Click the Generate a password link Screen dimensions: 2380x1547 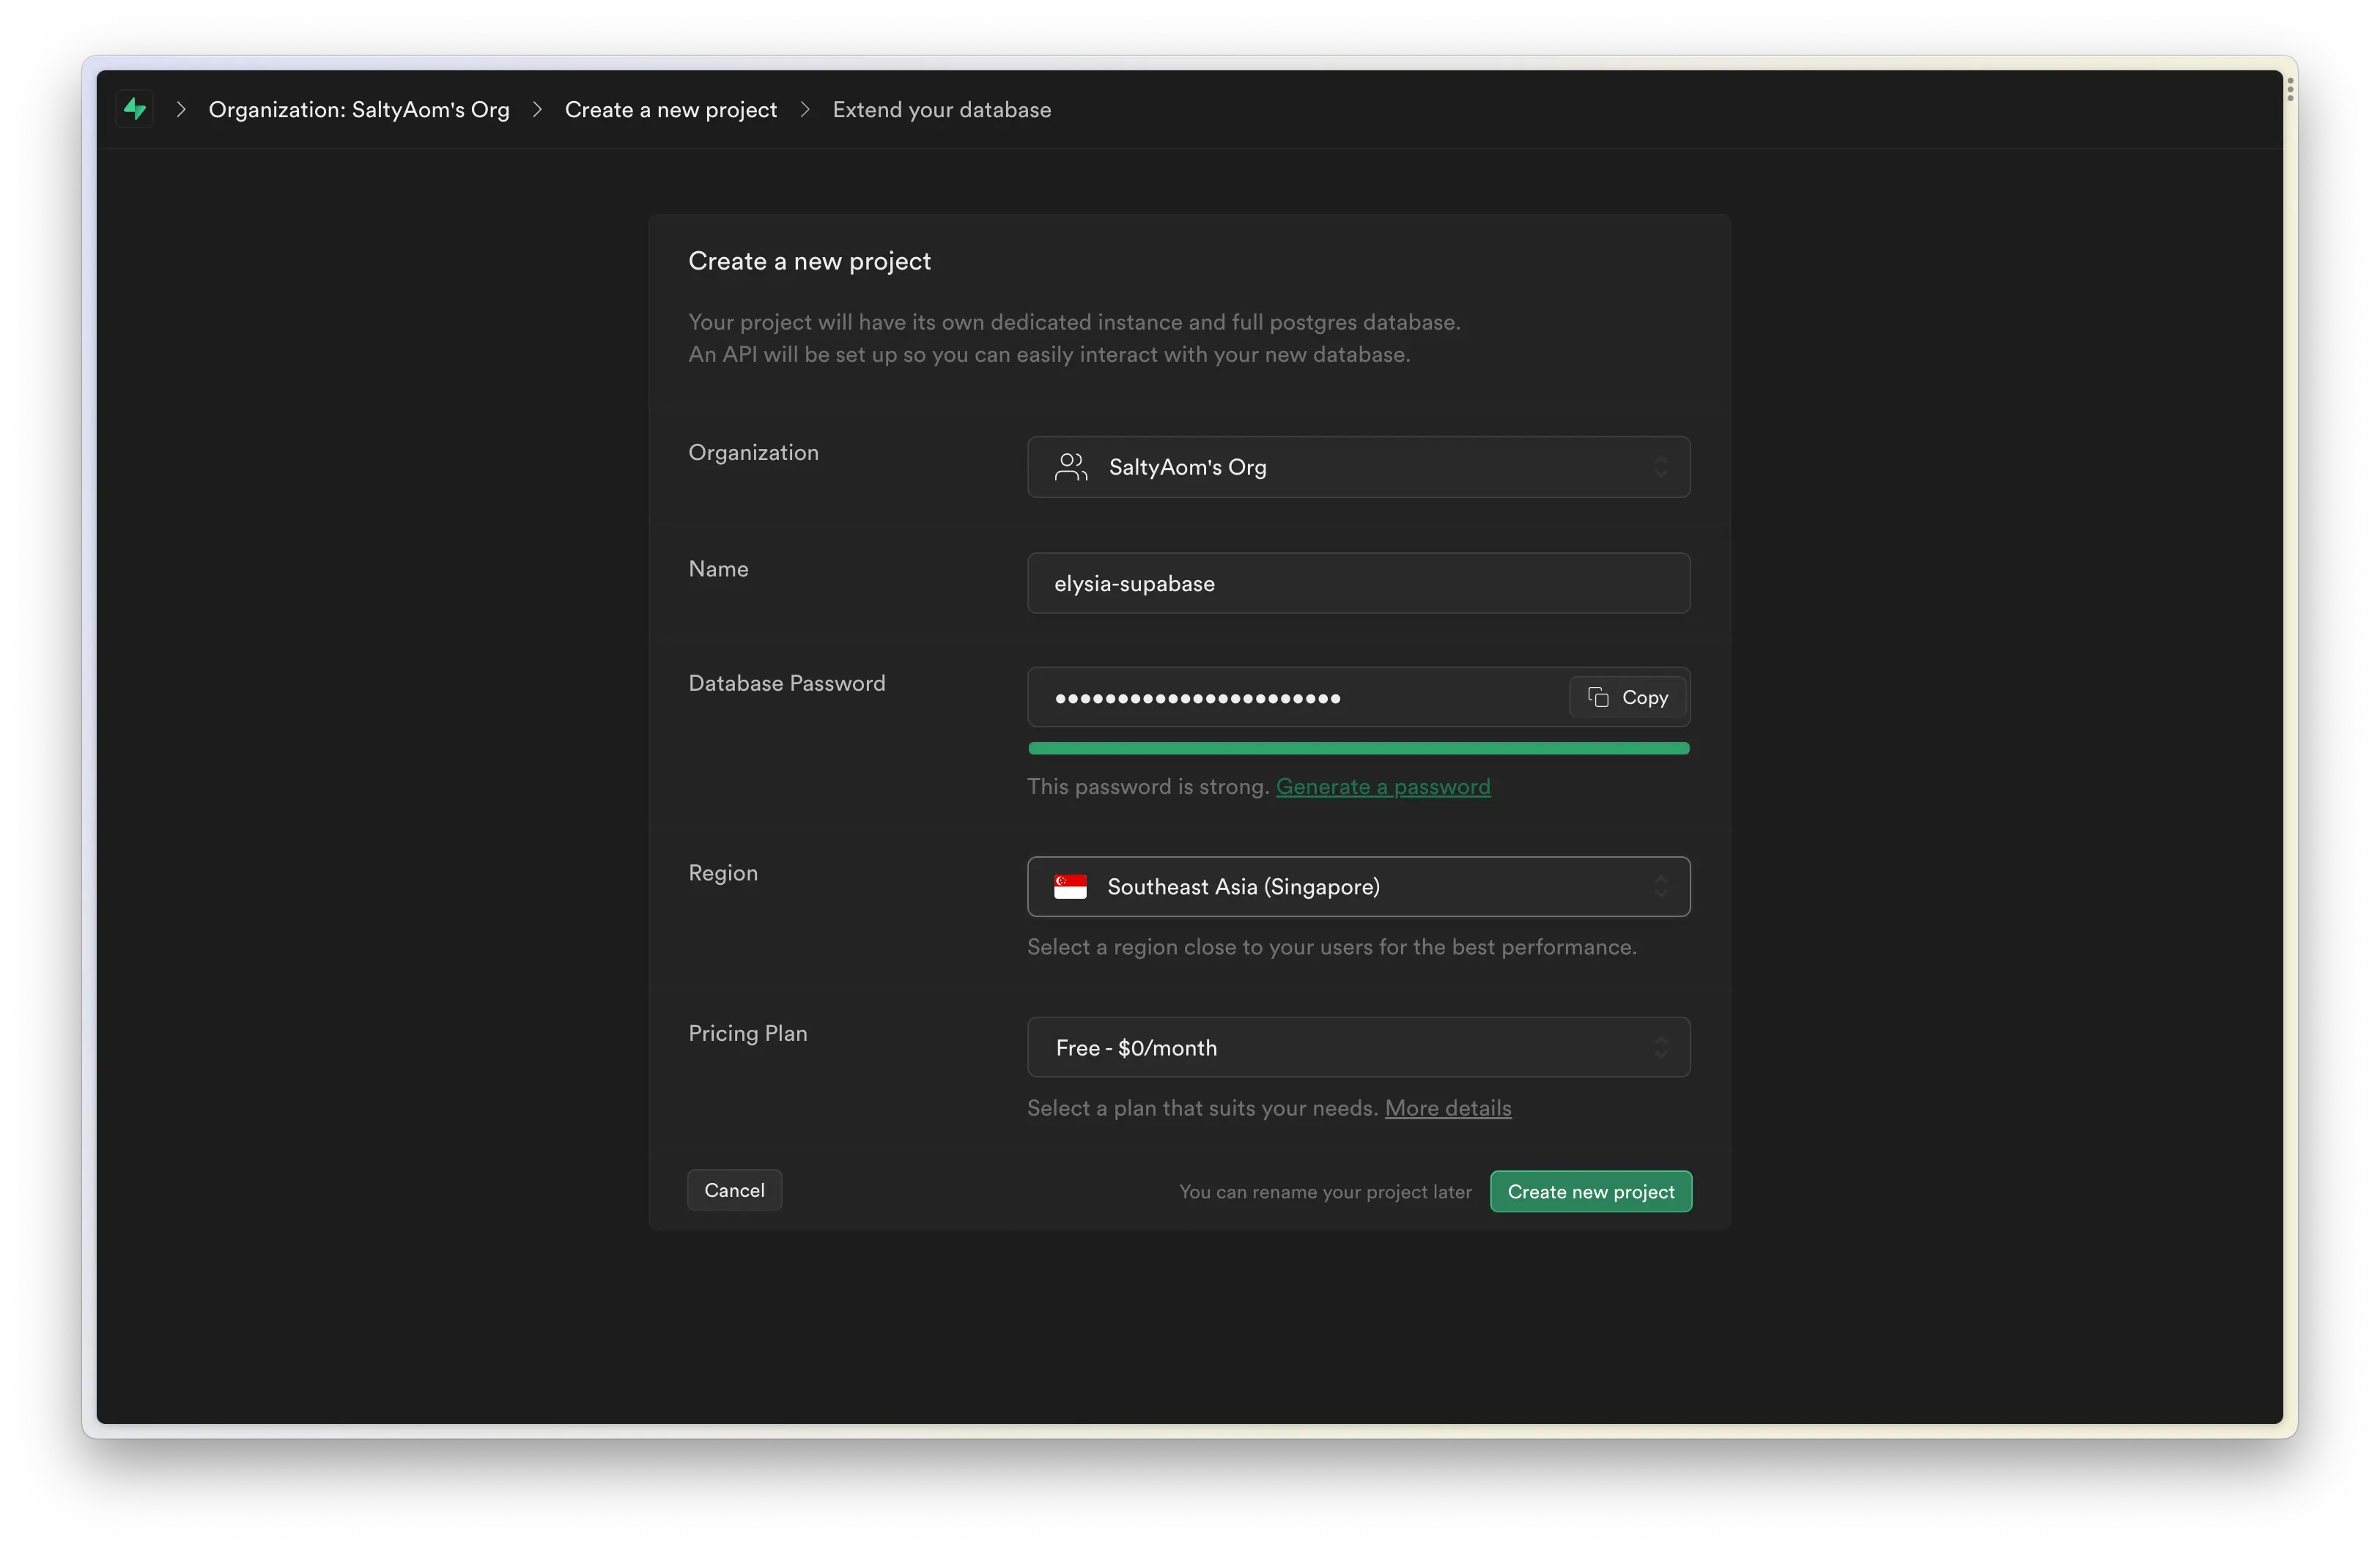tap(1383, 786)
